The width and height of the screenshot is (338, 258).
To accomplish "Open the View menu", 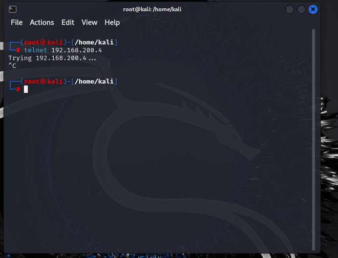I will click(x=89, y=22).
